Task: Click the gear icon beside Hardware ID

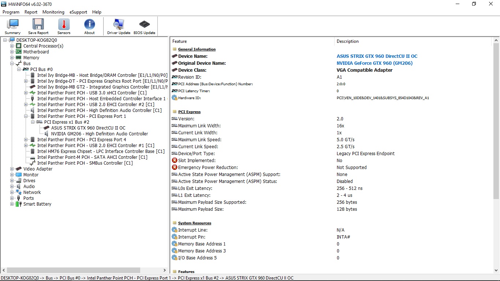Action: pos(175,98)
